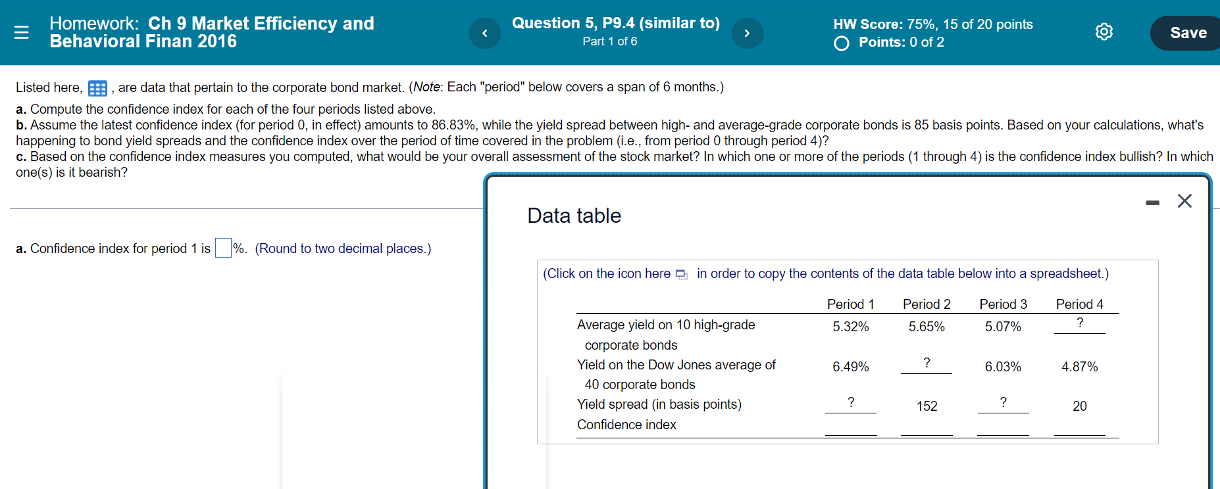Screen dimensions: 1220x489
Task: Click the data table icon beside "Listed here"
Action: pos(97,87)
